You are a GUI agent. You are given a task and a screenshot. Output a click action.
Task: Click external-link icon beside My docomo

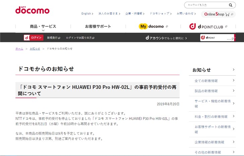coord(167,27)
